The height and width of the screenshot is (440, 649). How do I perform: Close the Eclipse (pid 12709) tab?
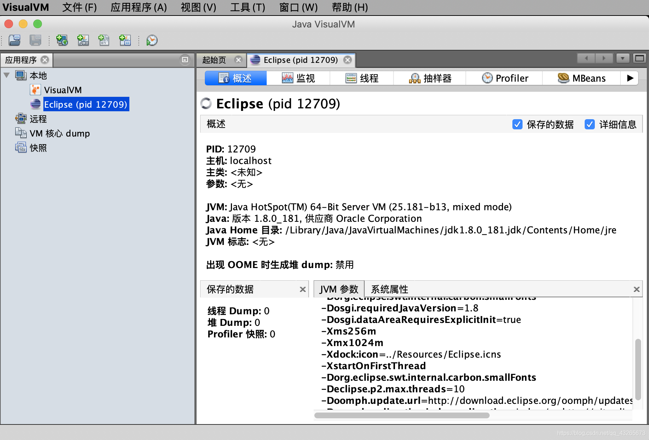pos(348,60)
